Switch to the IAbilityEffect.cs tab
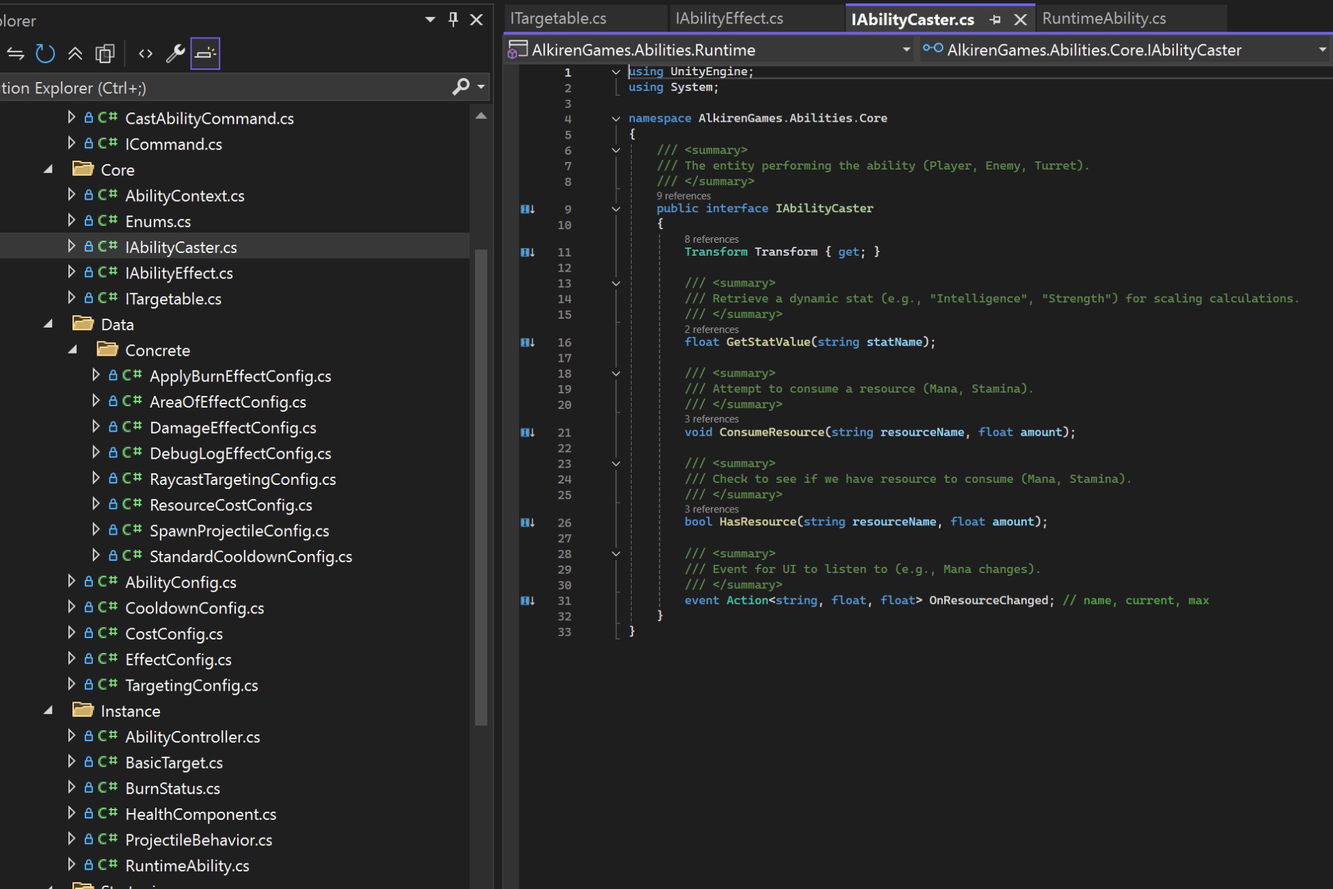The image size is (1333, 889). tap(729, 18)
